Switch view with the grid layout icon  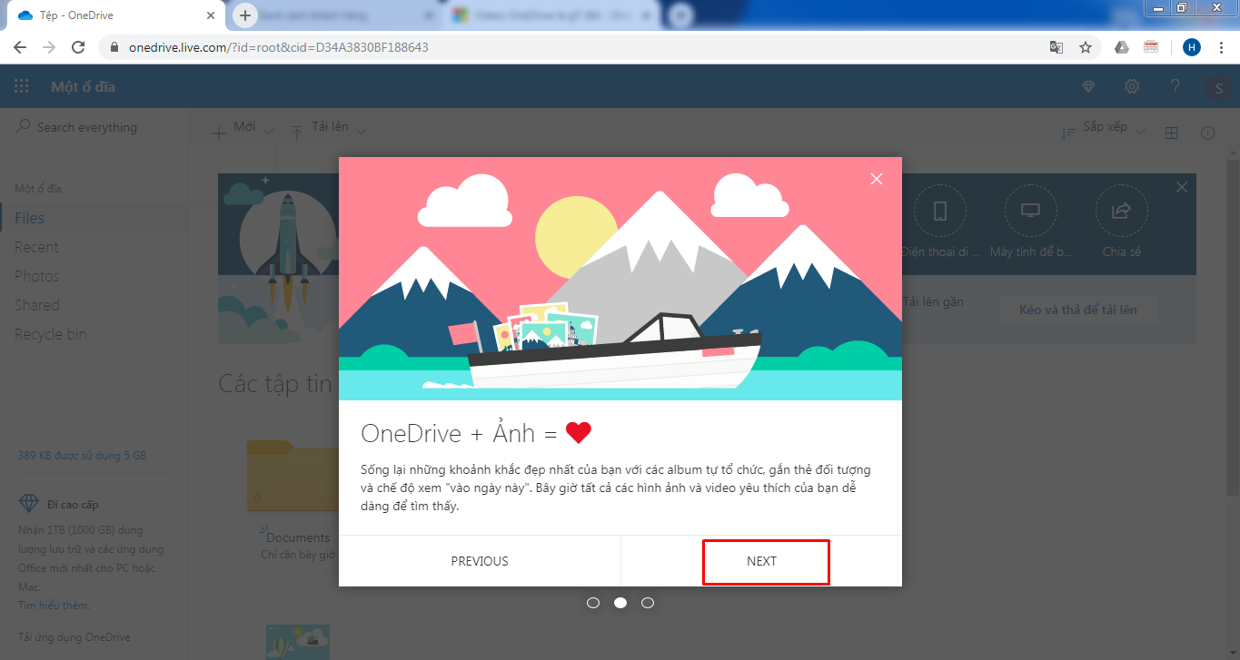tap(1172, 133)
